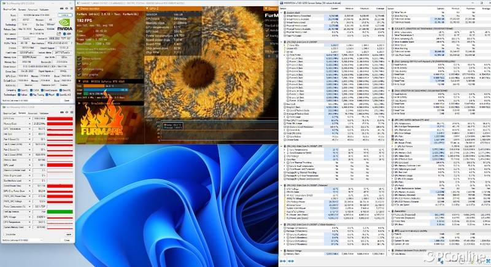Open GPU Load sensor dropdown in GPU-Z
This screenshot has width=491, height=267.
tap(29, 165)
